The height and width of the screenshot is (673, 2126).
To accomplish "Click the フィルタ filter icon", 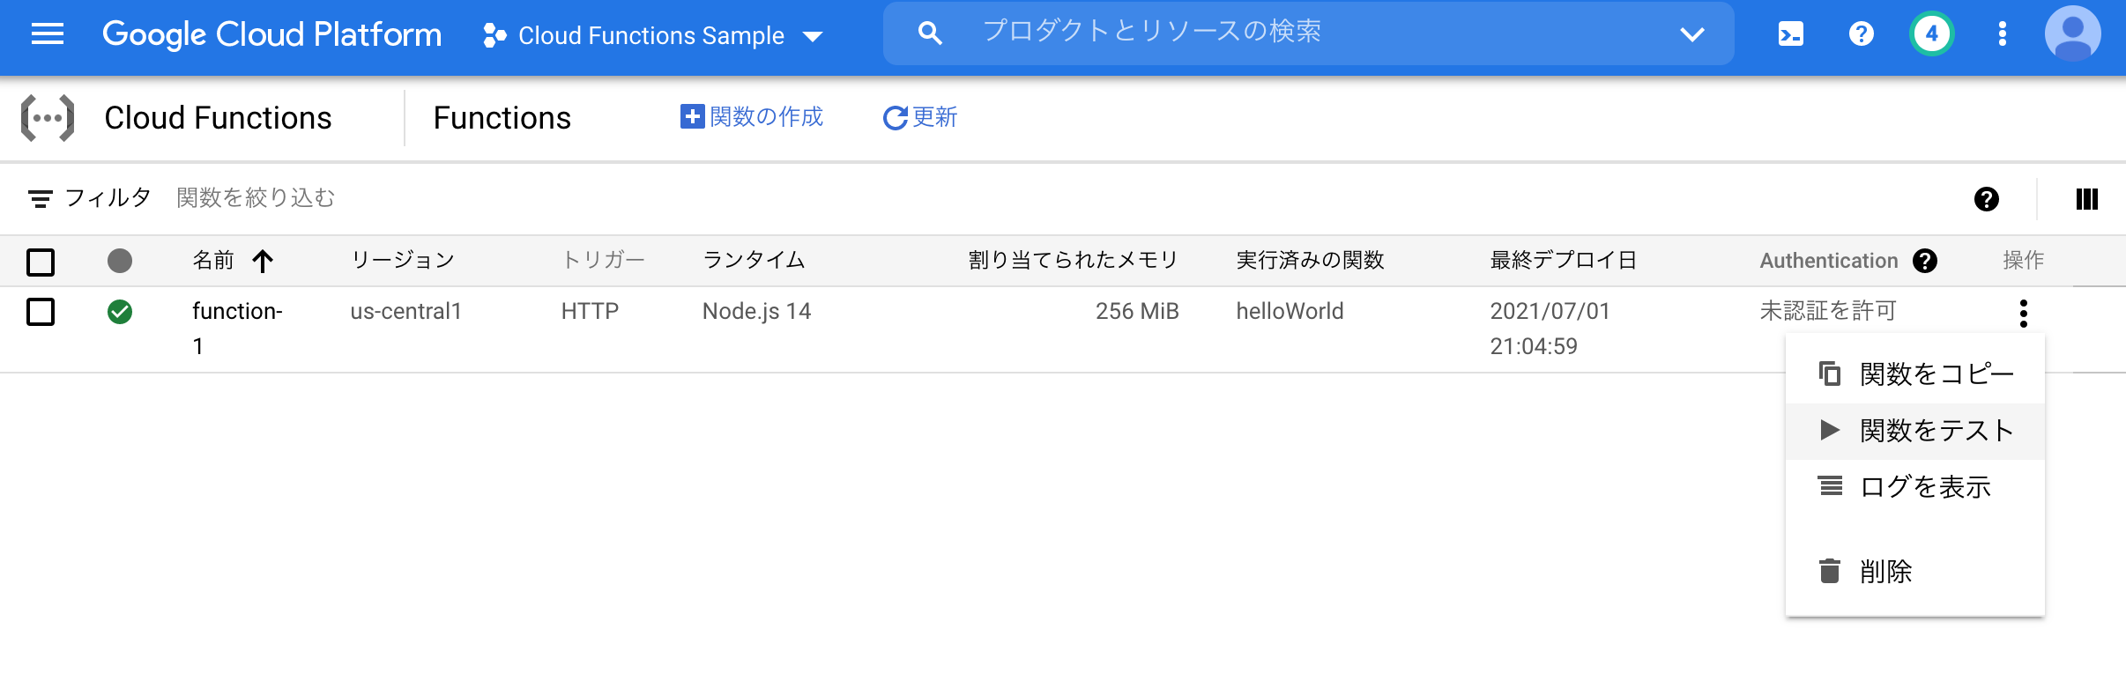I will point(41,199).
